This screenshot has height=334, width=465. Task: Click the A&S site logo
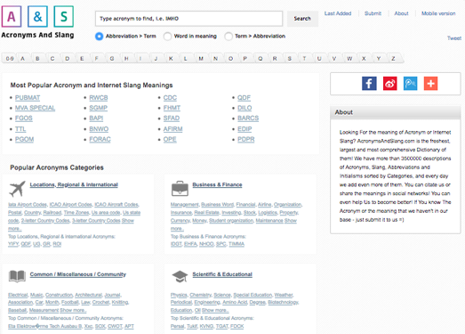point(37,22)
